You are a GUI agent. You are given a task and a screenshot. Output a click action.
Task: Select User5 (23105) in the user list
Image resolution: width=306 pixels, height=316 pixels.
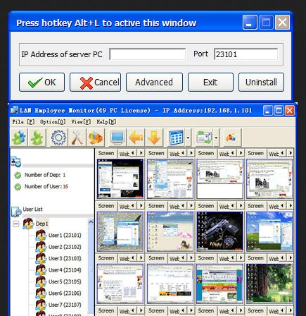click(x=65, y=281)
